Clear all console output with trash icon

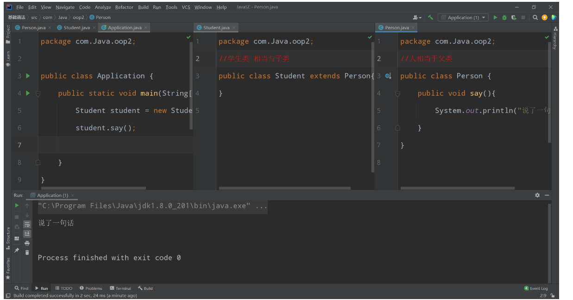(x=27, y=252)
